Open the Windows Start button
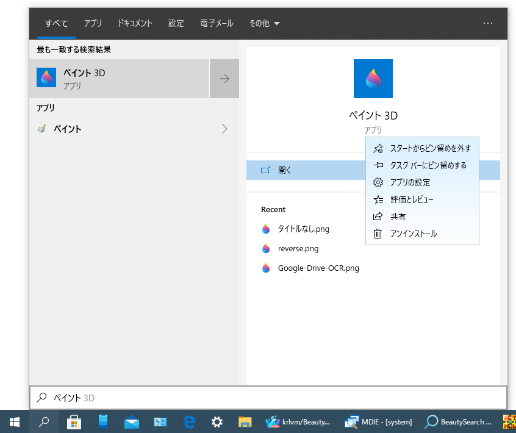The width and height of the screenshot is (516, 433). pos(15,421)
